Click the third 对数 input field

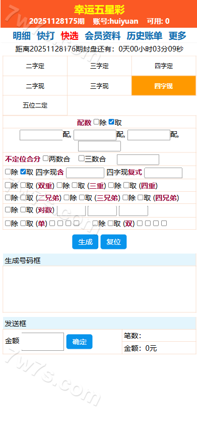click(x=134, y=211)
